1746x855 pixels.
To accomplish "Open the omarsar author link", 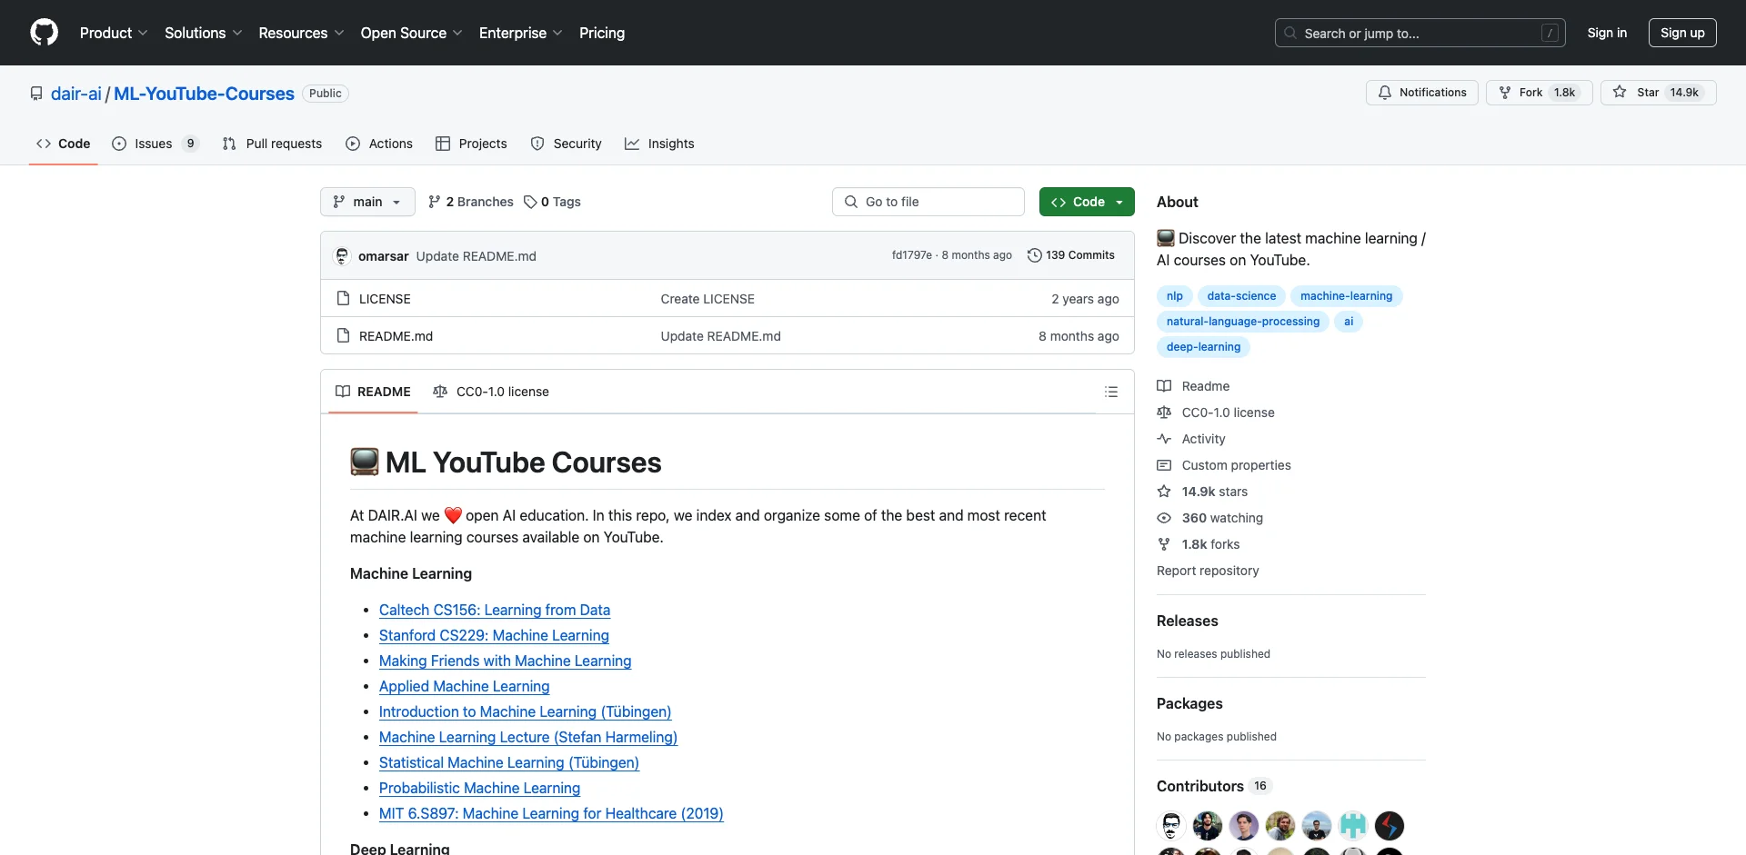I will (x=383, y=256).
